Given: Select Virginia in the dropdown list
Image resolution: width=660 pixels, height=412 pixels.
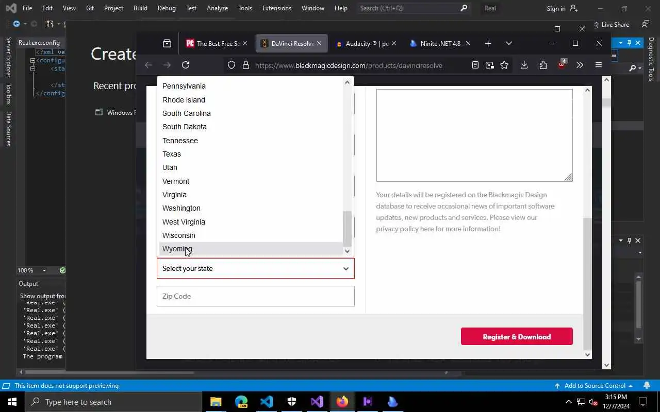Looking at the screenshot, I should [x=251, y=195].
